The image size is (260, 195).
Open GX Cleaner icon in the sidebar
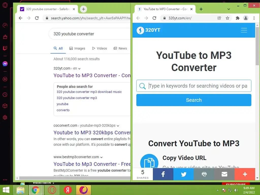[x=5, y=37]
